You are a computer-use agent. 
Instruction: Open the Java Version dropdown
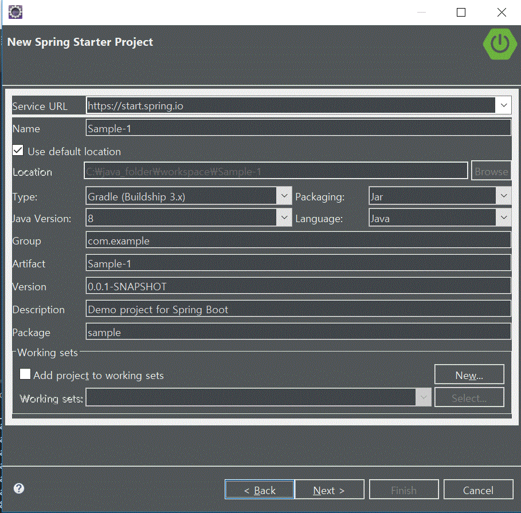[x=189, y=218]
